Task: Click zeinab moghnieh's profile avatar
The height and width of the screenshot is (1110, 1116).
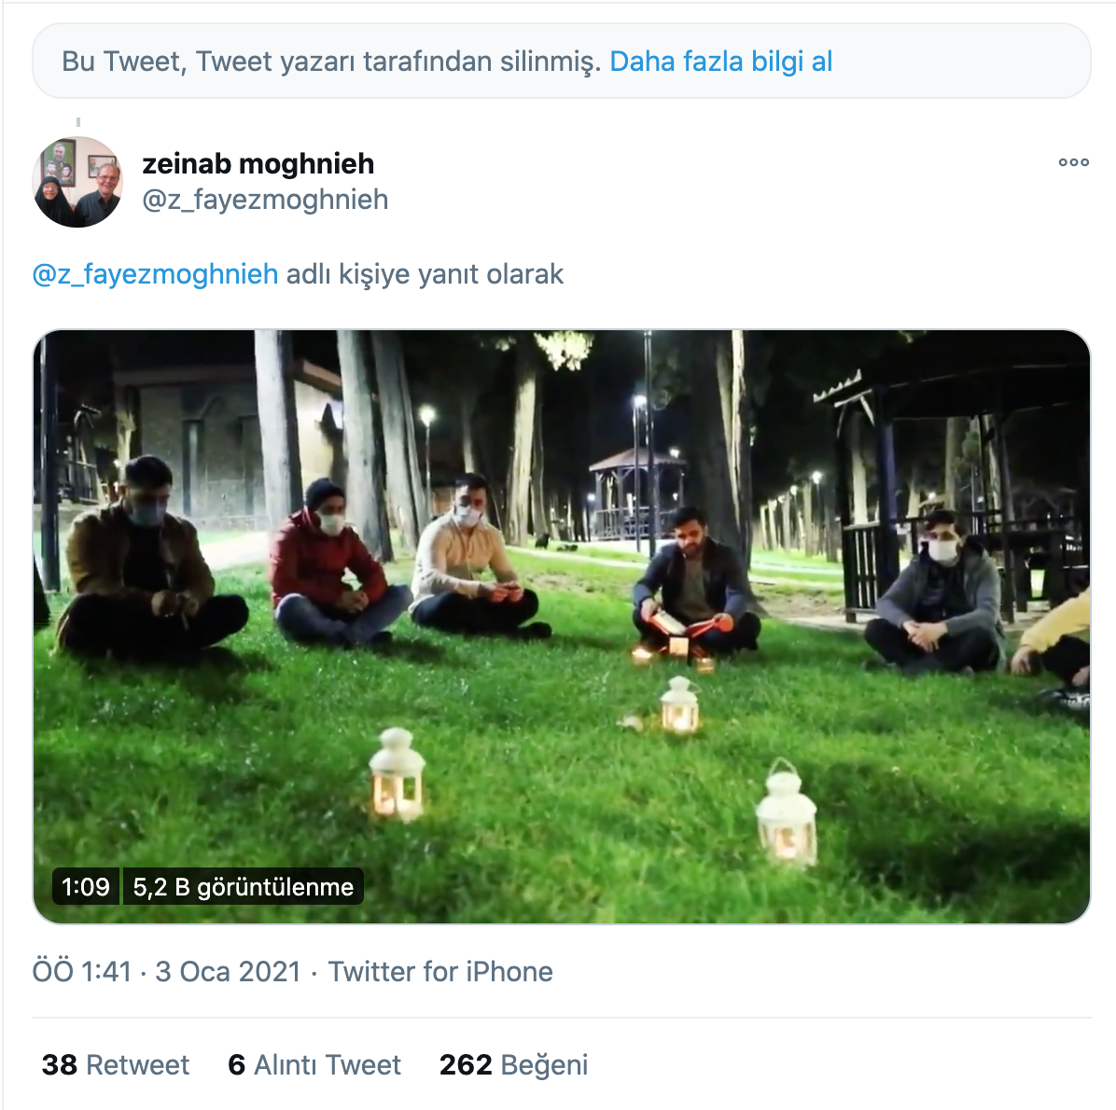Action: pyautogui.click(x=77, y=182)
